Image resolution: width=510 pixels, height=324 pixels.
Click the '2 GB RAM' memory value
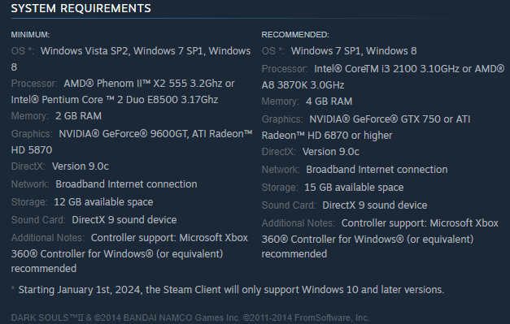(x=78, y=116)
